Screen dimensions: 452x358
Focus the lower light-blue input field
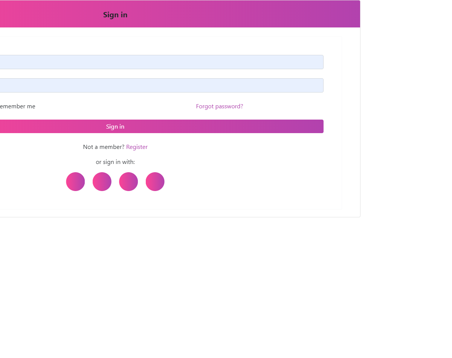click(161, 85)
